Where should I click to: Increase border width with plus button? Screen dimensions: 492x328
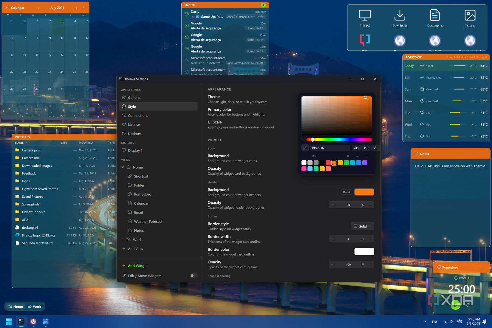click(371, 239)
